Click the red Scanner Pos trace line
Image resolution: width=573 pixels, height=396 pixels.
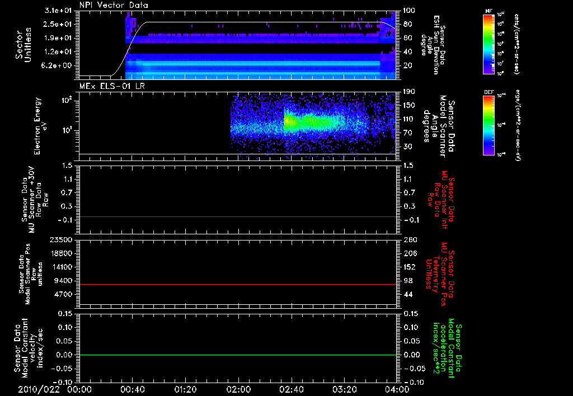click(x=237, y=284)
